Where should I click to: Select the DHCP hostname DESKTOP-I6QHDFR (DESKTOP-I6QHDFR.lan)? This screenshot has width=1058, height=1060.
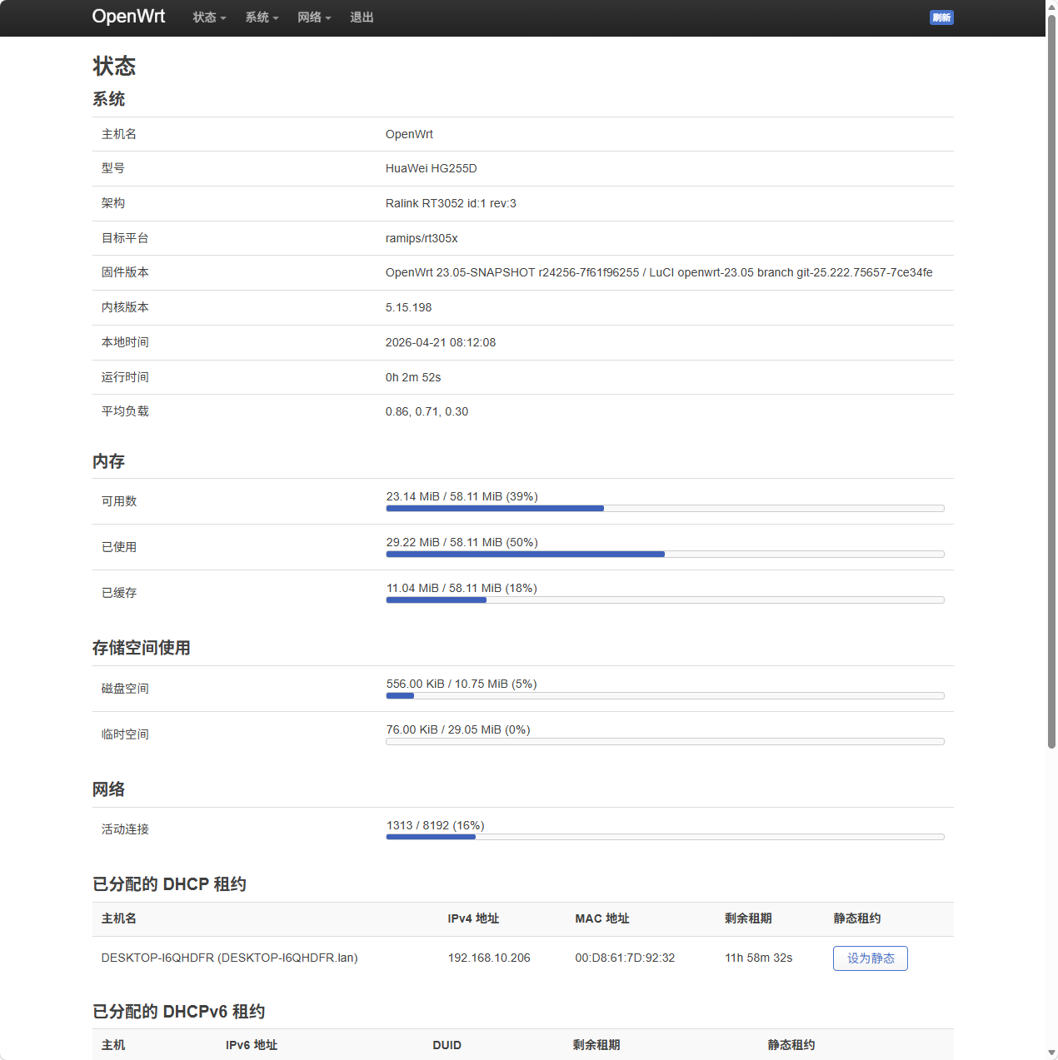point(230,958)
